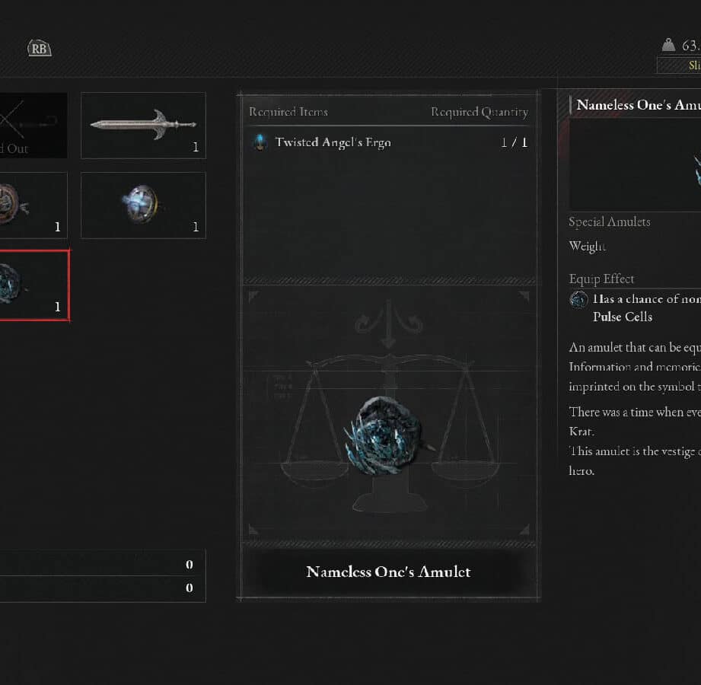Click the Required Items column header
Screen dimensions: 701x685
pyautogui.click(x=288, y=112)
